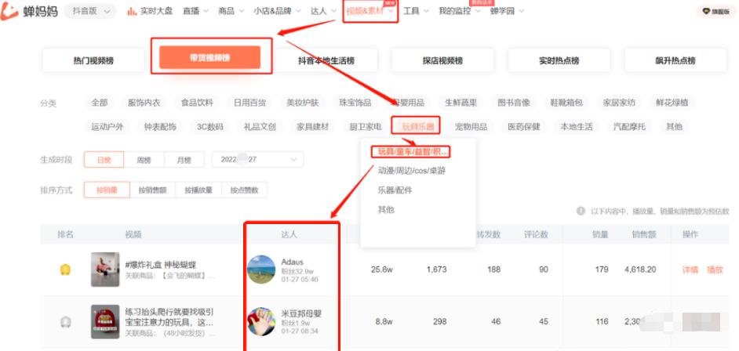This screenshot has width=739, height=351.
Task: Select 美妆护肤 category filter
Action: 302,103
